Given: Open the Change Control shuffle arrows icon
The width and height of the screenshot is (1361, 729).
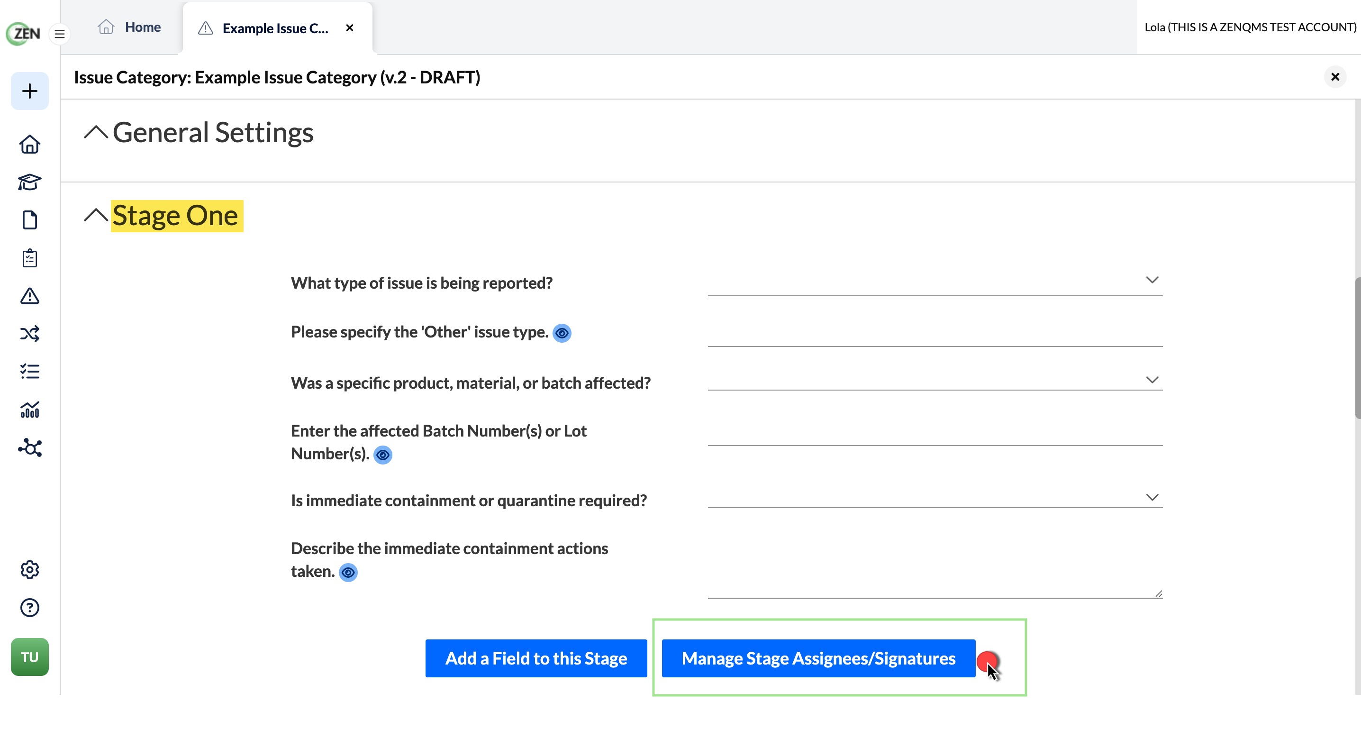Looking at the screenshot, I should pyautogui.click(x=29, y=334).
